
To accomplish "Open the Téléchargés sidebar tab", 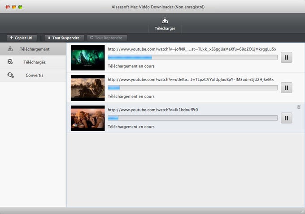I will pyautogui.click(x=33, y=62).
